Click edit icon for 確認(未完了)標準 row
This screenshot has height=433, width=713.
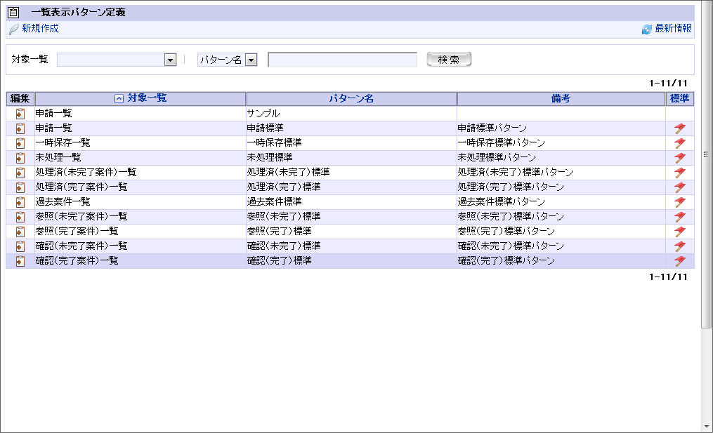point(20,246)
